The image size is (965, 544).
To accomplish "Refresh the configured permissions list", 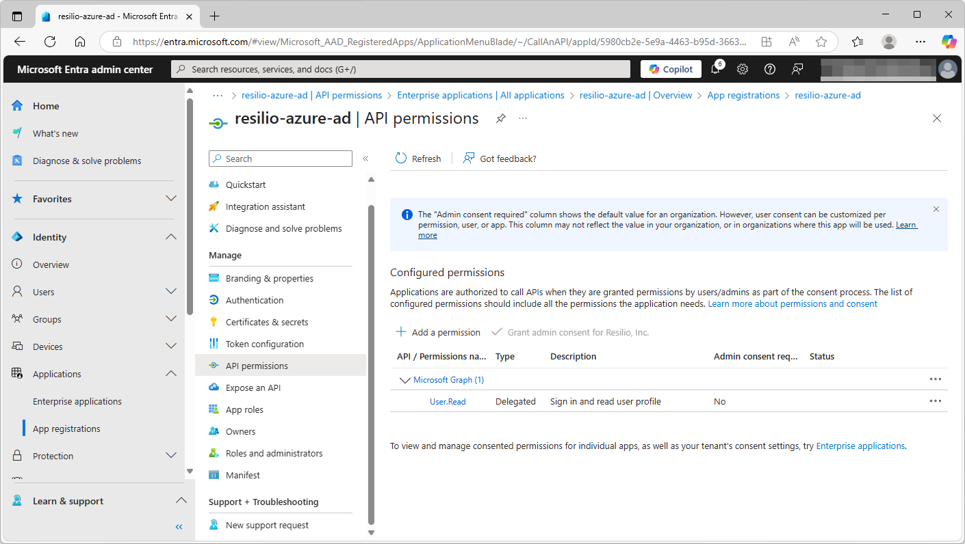I will point(417,158).
